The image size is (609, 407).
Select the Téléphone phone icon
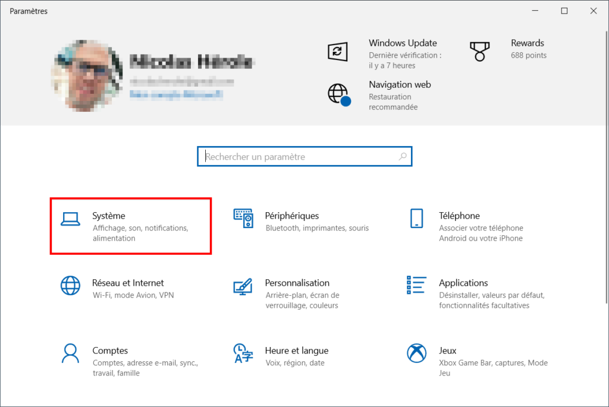click(416, 219)
